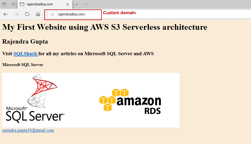Close the rajendradba.com tab
Screen dimensions: 251x144
click(x=68, y=4)
